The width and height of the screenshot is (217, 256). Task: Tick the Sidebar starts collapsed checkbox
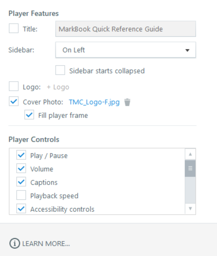60,70
